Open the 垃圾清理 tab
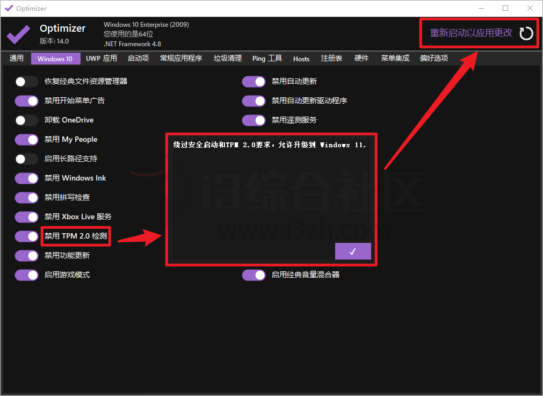 tap(228, 58)
